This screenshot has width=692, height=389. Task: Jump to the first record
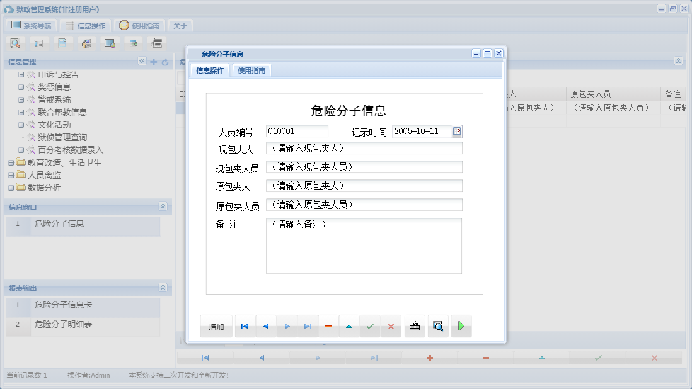click(245, 326)
